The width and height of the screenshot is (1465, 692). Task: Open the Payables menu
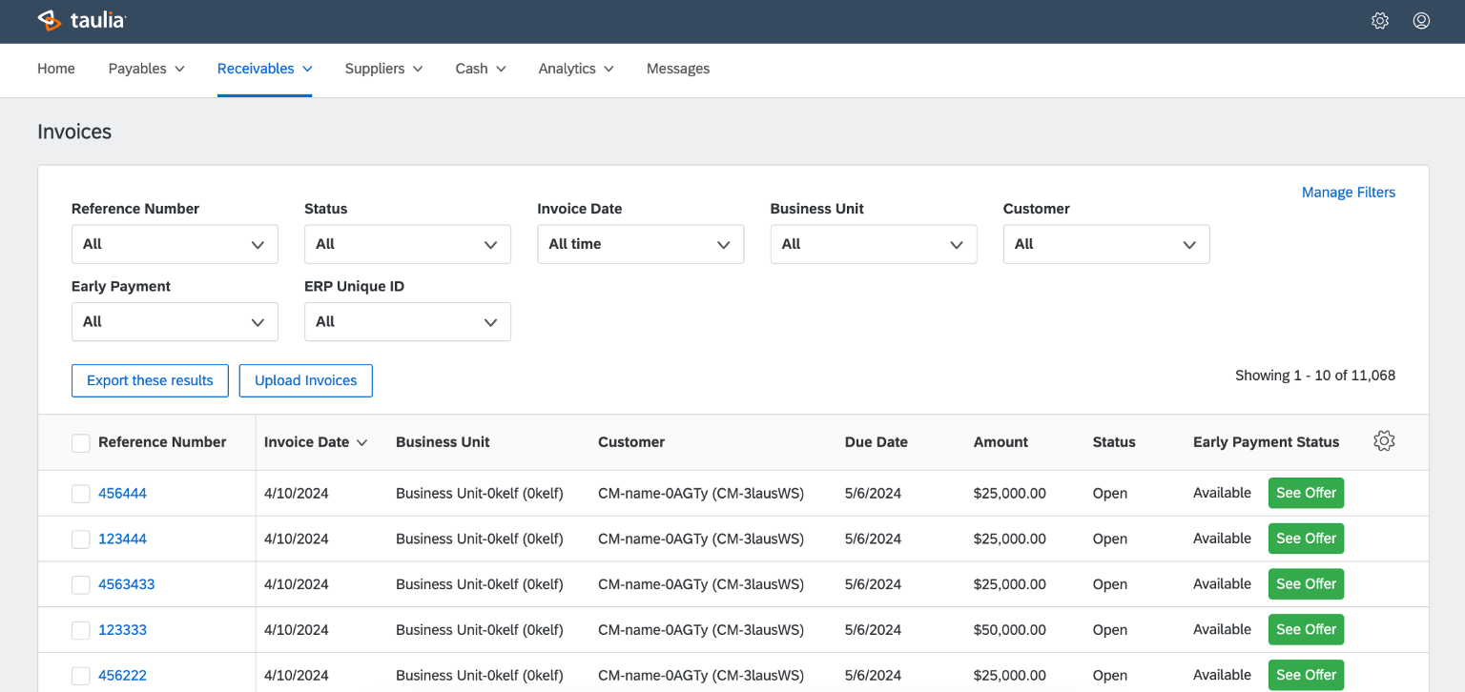[147, 69]
